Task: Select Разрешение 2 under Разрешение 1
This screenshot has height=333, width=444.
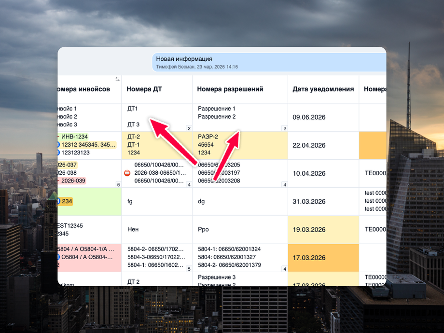Action: point(217,117)
